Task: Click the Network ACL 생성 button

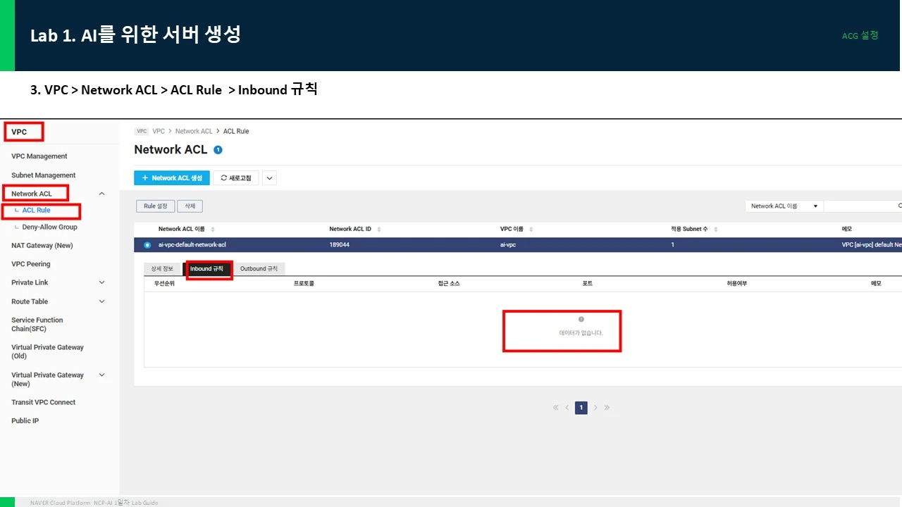Action: coord(172,178)
